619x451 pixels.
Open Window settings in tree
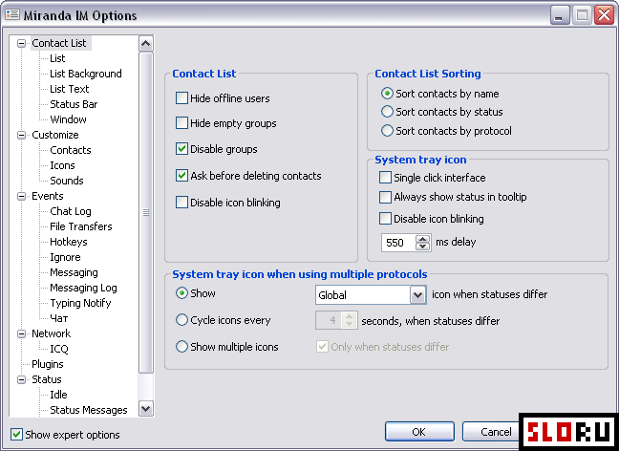pyautogui.click(x=68, y=119)
